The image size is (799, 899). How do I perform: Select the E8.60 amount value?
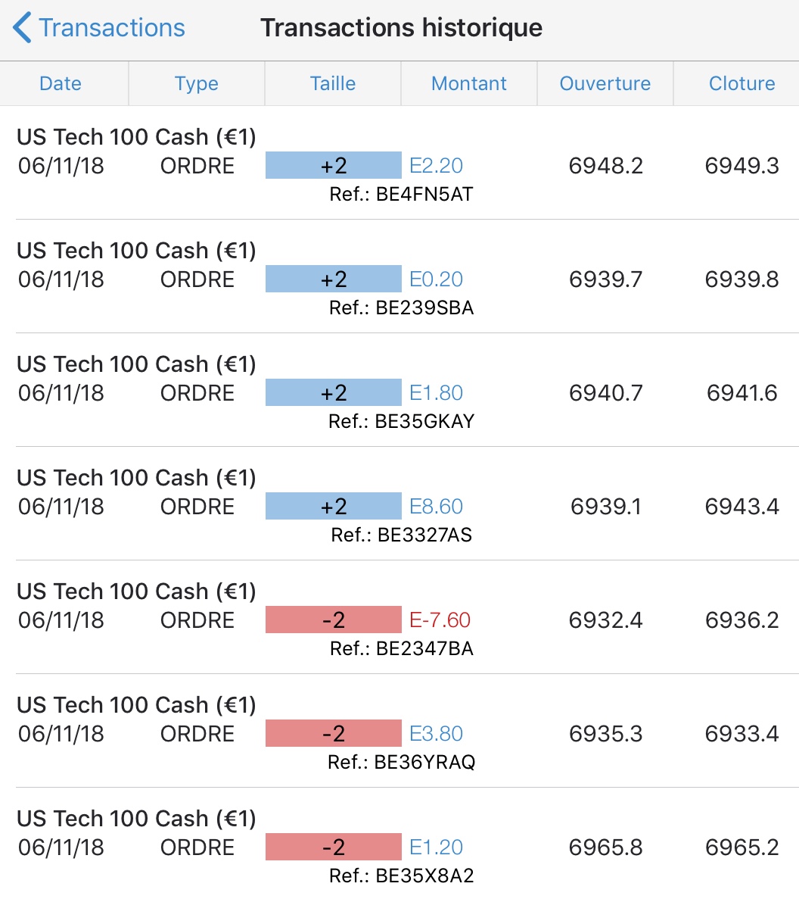[436, 507]
